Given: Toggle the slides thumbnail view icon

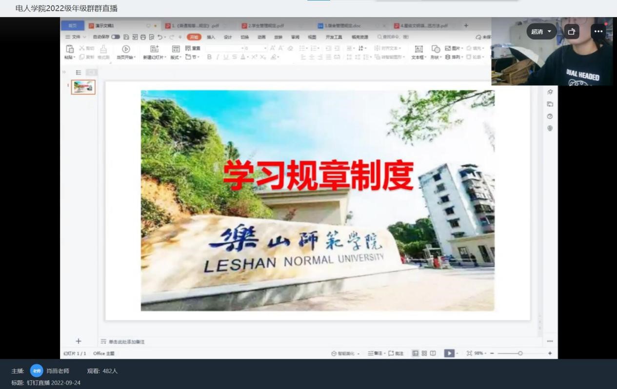Looking at the screenshot, I should click(x=91, y=72).
